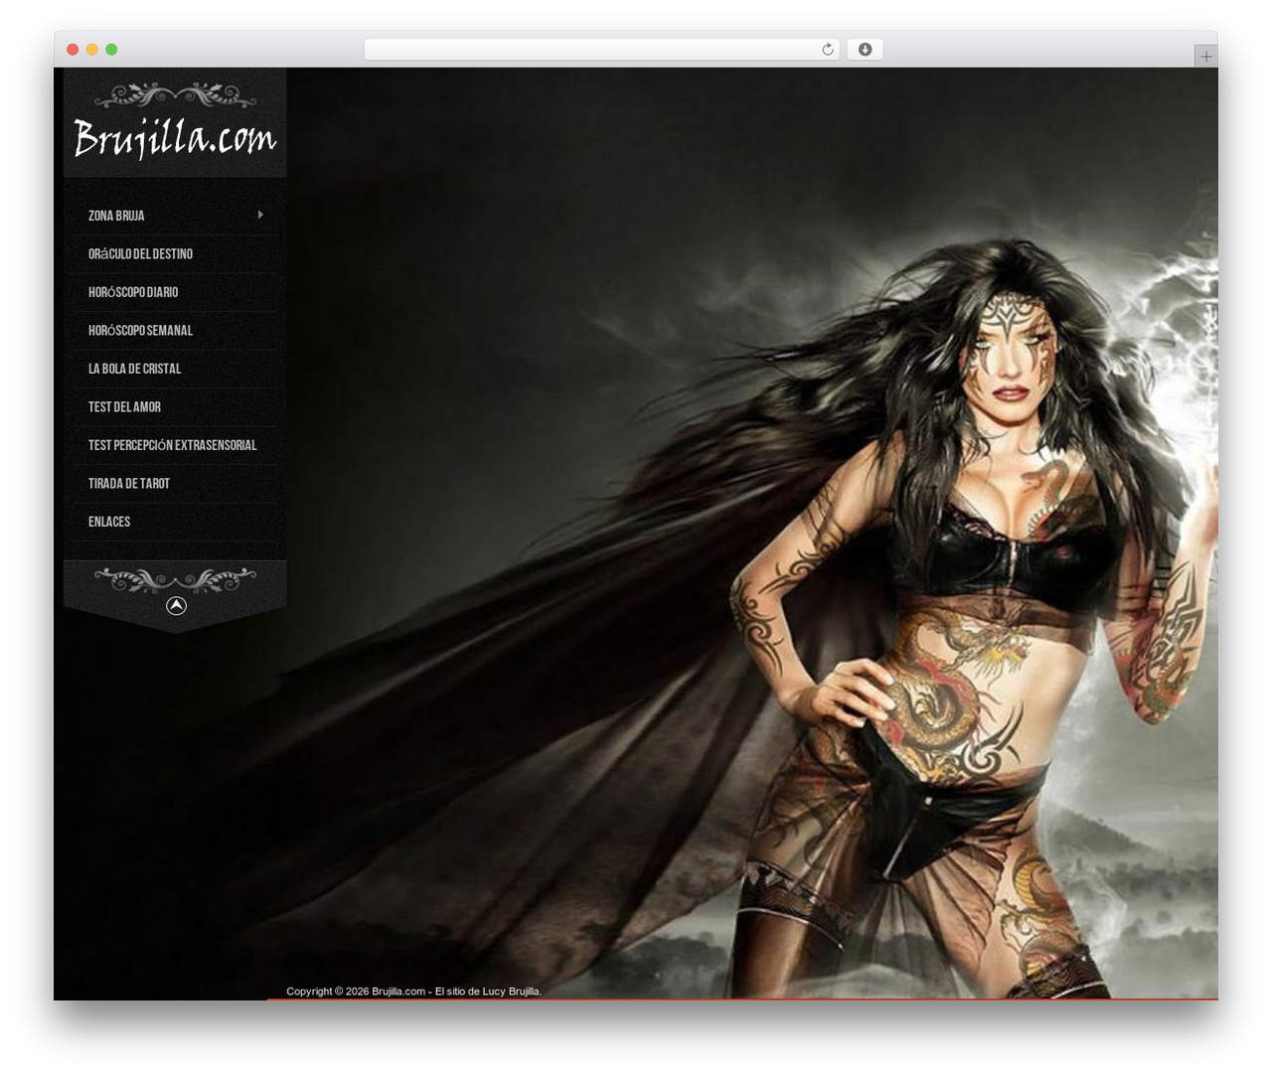Reload the page using the refresh icon
Screen dimensions: 1272x1077
point(827,50)
